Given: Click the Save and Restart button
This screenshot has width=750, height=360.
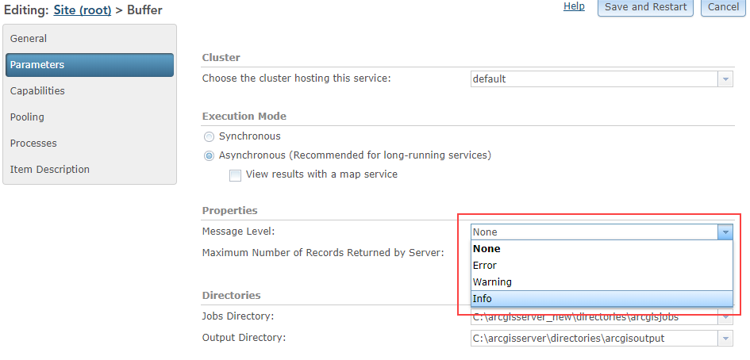Looking at the screenshot, I should point(645,7).
